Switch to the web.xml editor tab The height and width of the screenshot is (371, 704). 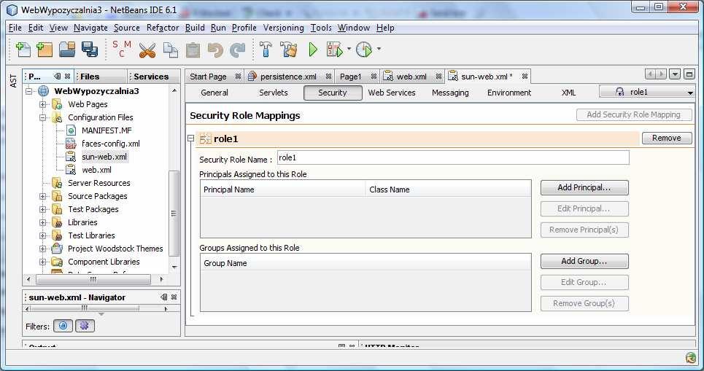[411, 77]
